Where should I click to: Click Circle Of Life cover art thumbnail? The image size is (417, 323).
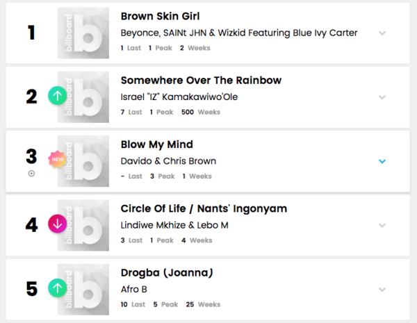83,224
